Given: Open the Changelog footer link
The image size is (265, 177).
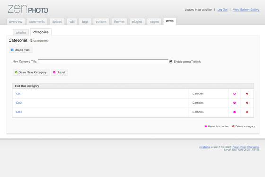Looking at the screenshot, I should coord(253,147).
